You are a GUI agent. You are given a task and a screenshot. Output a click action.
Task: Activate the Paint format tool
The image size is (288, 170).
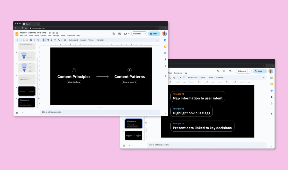34,40
